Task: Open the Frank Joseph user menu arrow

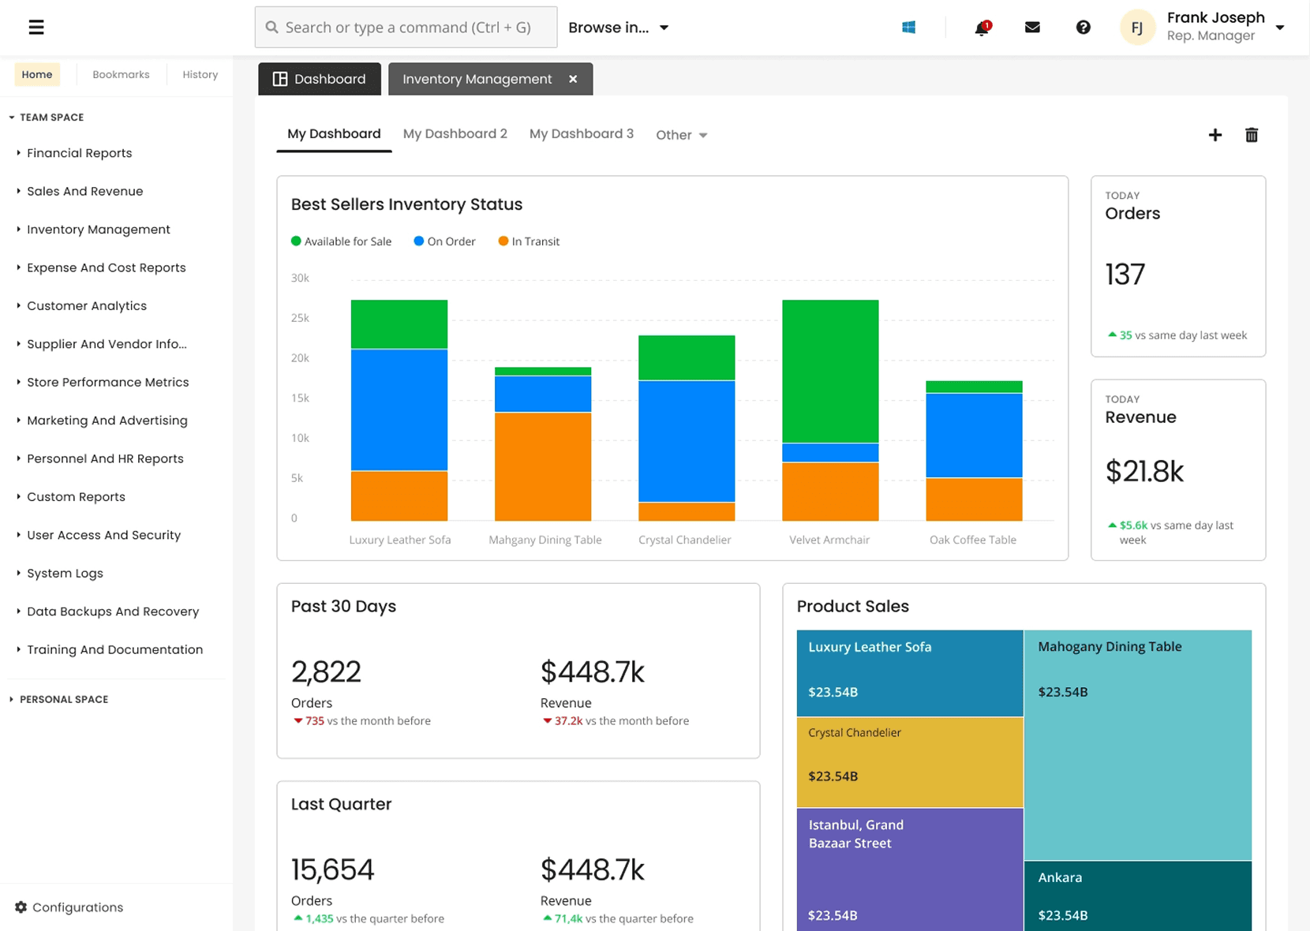Action: tap(1280, 28)
